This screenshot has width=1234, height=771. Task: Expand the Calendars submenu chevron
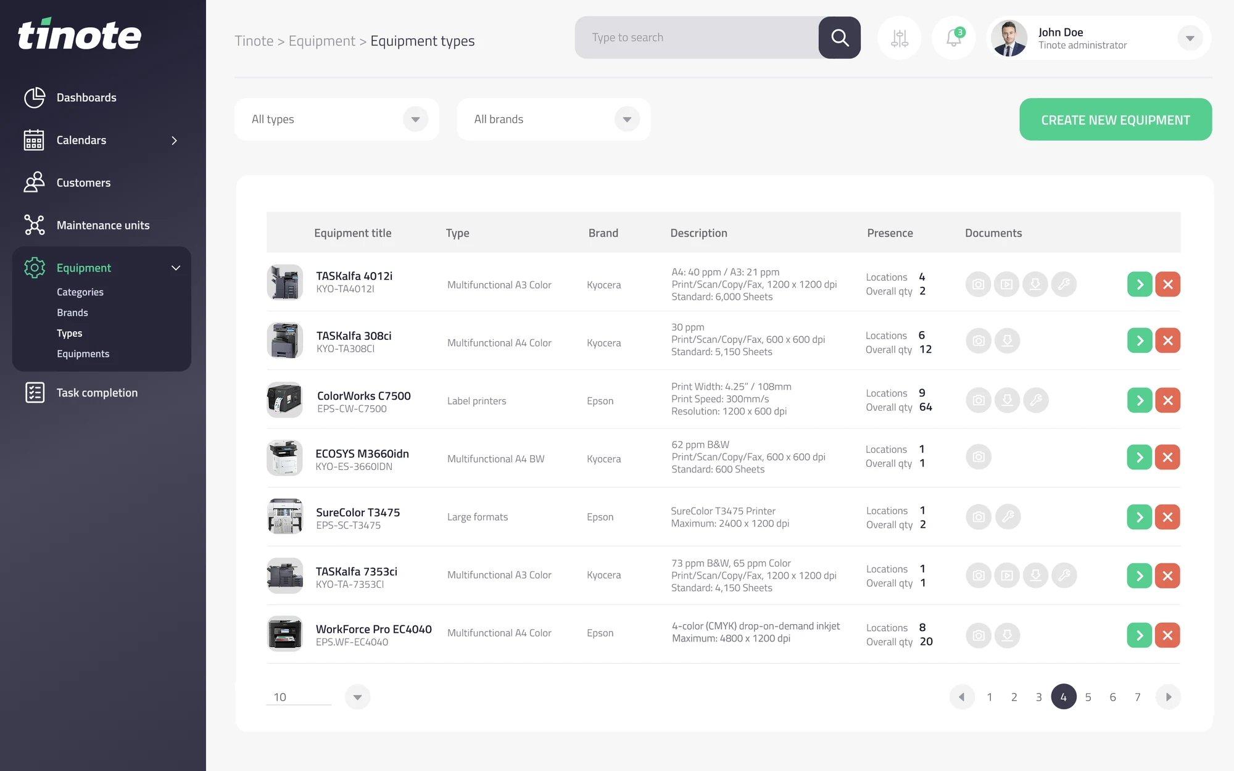pos(175,141)
